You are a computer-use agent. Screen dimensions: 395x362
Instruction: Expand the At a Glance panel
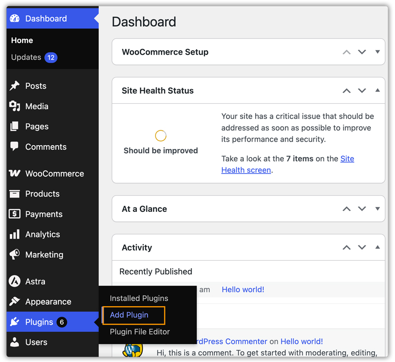(x=377, y=208)
